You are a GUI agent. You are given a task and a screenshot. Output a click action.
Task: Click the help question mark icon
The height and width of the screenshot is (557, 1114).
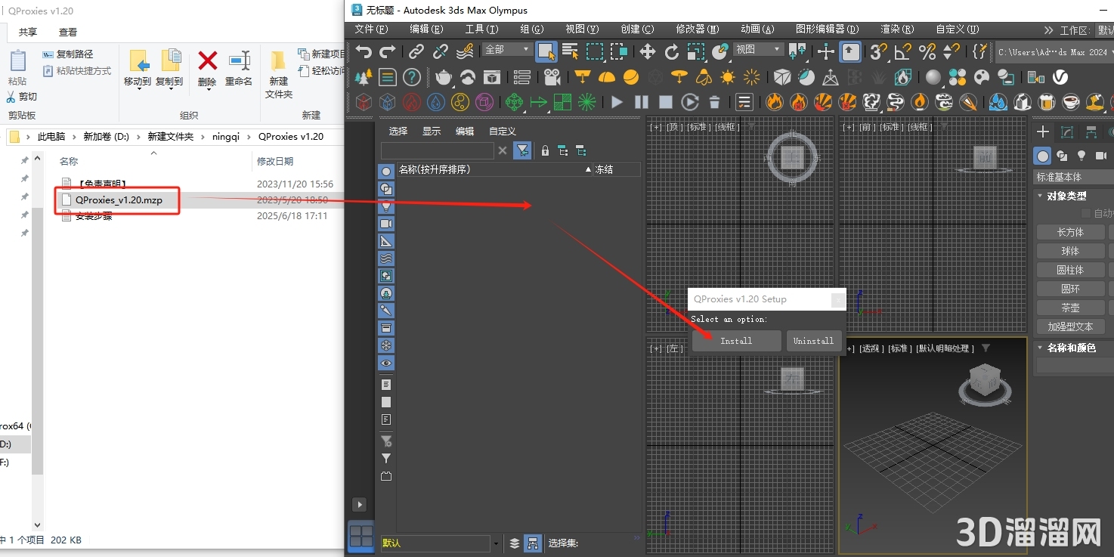click(x=411, y=77)
